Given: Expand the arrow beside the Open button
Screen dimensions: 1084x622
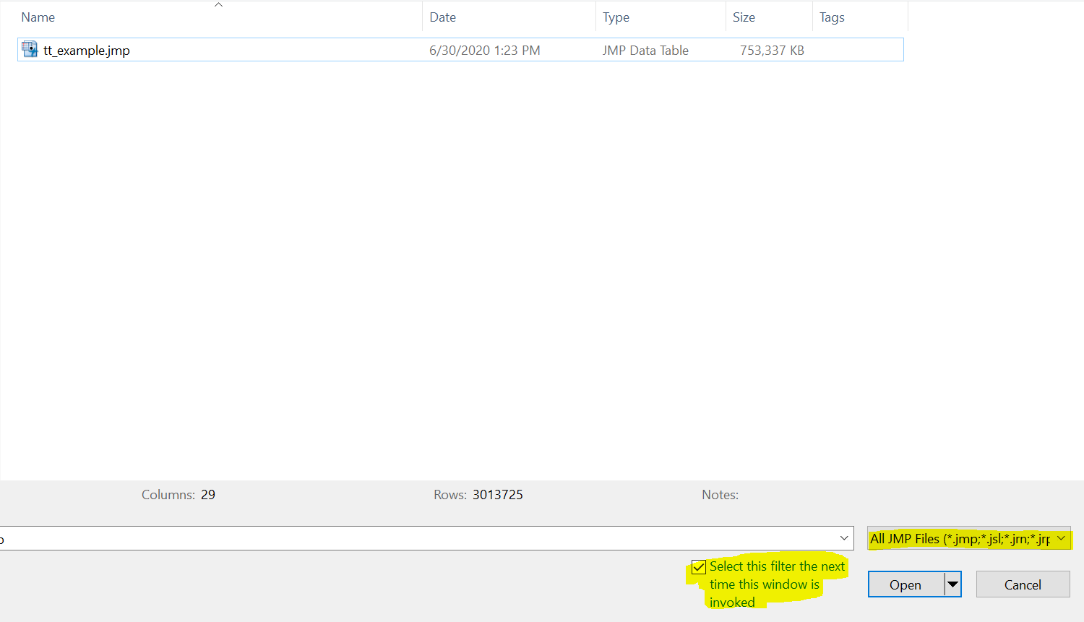Looking at the screenshot, I should point(953,584).
